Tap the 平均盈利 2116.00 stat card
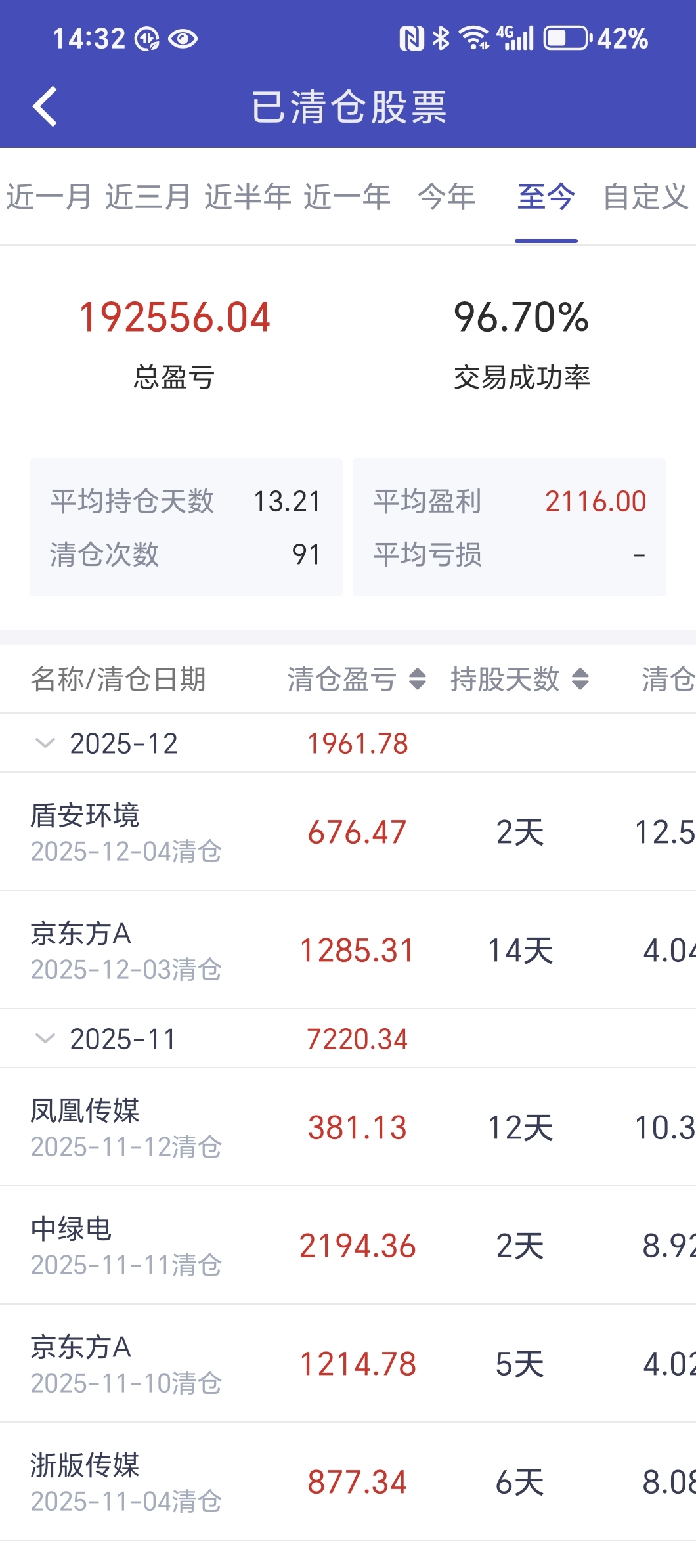The image size is (696, 1560). coord(510,527)
